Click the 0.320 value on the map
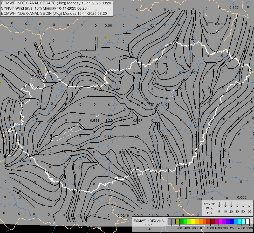The height and width of the screenshot is (233, 254). pos(167,136)
